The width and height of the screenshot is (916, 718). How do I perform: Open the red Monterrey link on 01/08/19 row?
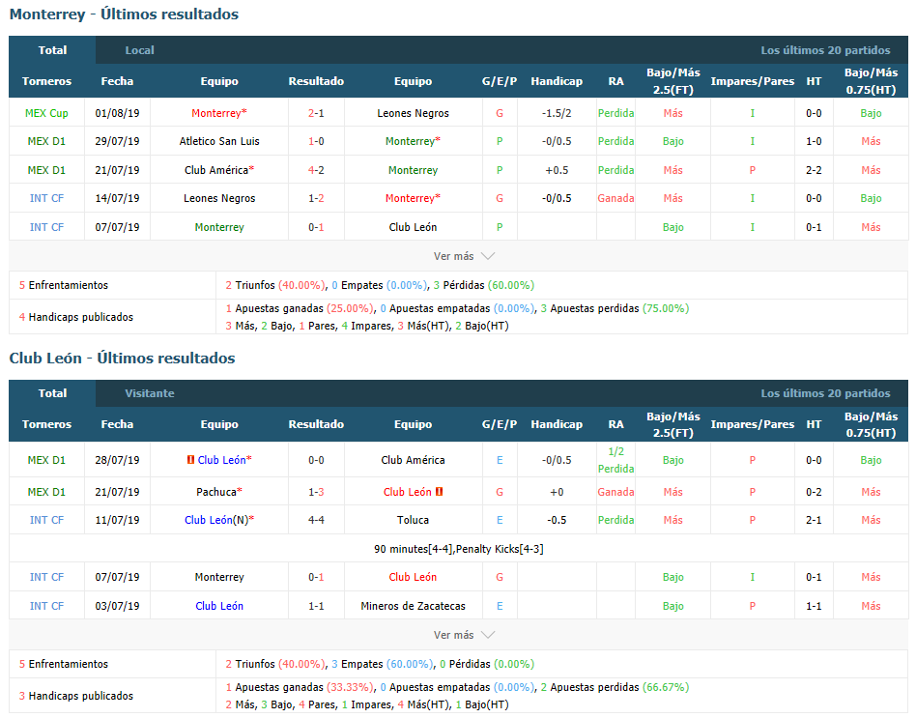tap(216, 113)
